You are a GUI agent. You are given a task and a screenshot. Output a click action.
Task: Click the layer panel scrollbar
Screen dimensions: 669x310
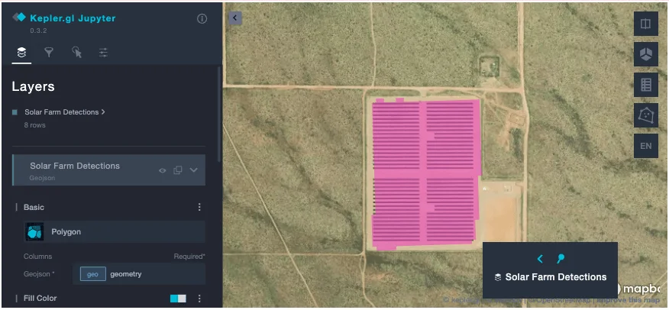[x=219, y=113]
